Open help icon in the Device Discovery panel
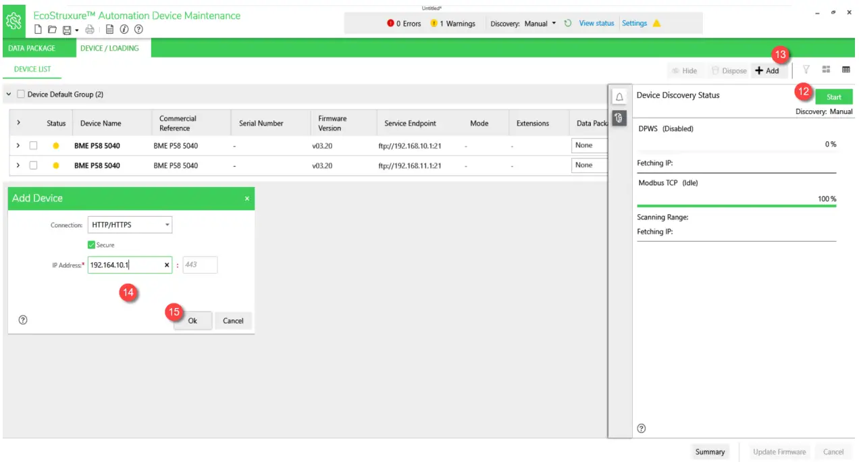The height and width of the screenshot is (462, 859). (x=642, y=428)
